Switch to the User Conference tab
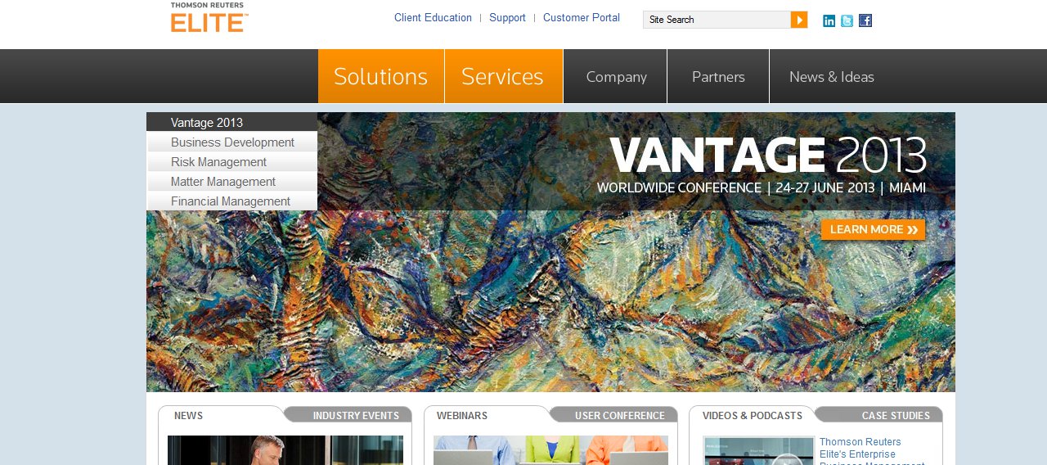Screen dimensions: 1047x465 618,415
